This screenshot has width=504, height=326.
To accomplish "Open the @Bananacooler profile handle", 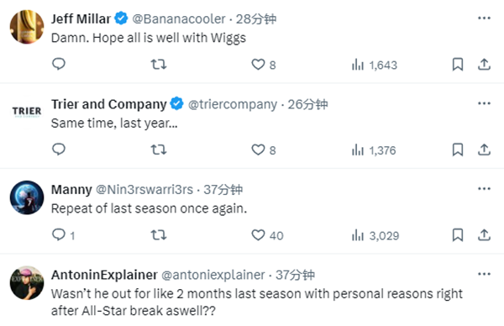I will (x=179, y=19).
